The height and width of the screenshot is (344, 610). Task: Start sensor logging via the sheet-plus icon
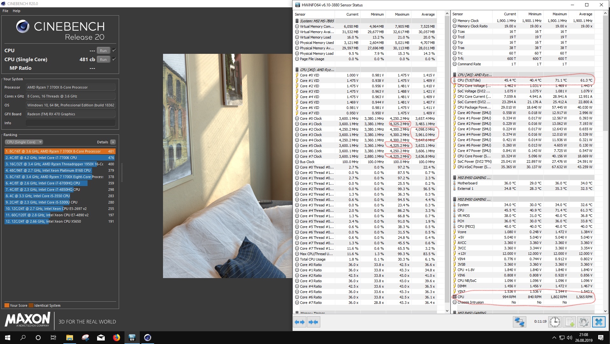pyautogui.click(x=570, y=322)
